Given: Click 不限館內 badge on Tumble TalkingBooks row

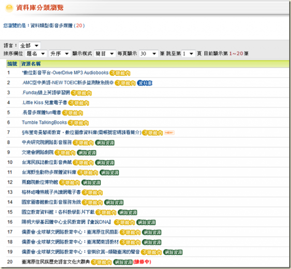Looking at the screenshot, I should [78, 123].
